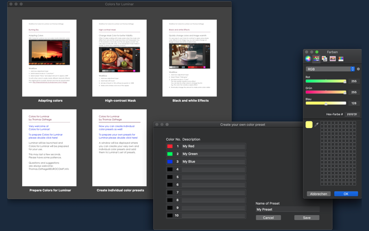Image resolution: width=369 pixels, height=231 pixels.
Task: Select the color sliders picker tab
Action: click(x=316, y=59)
